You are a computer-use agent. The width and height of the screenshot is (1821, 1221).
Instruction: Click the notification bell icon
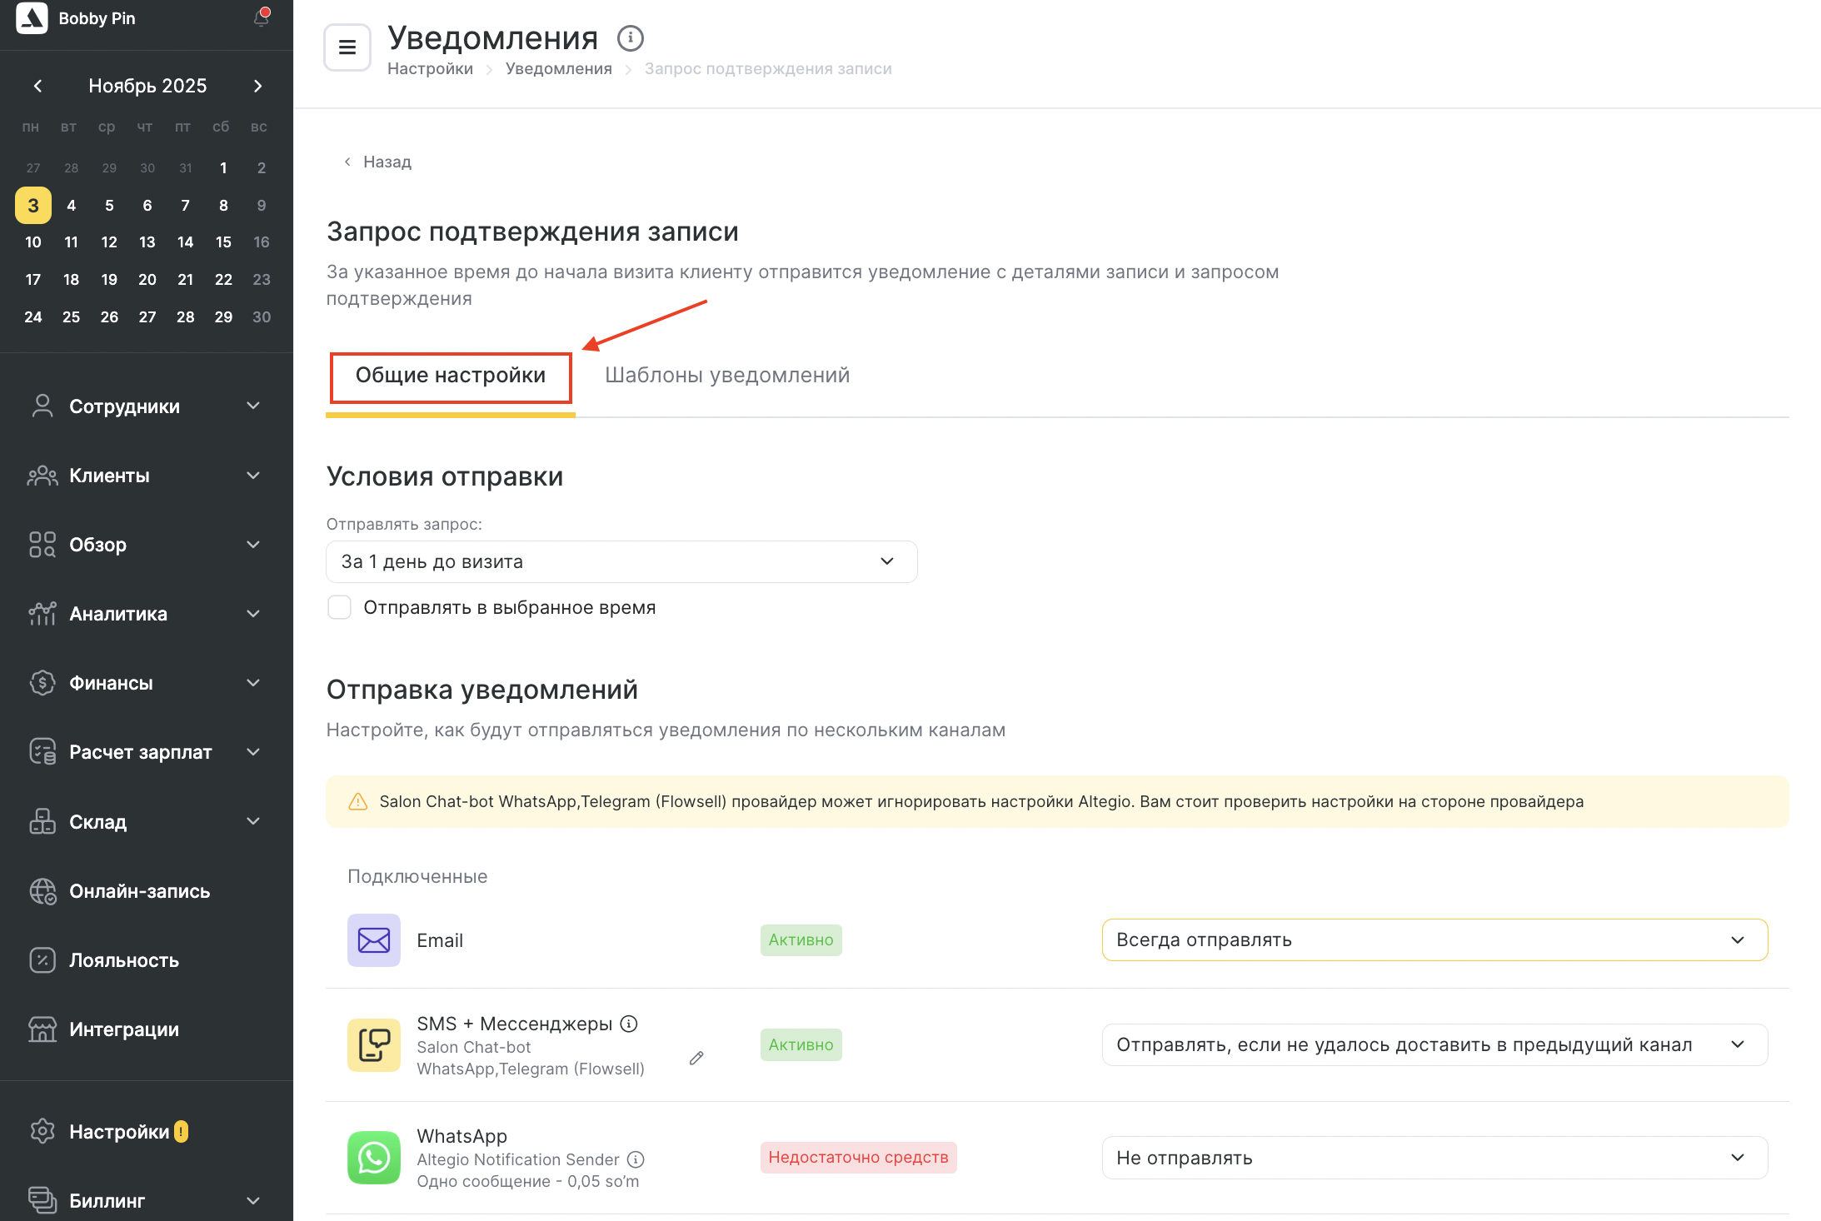pos(262,18)
